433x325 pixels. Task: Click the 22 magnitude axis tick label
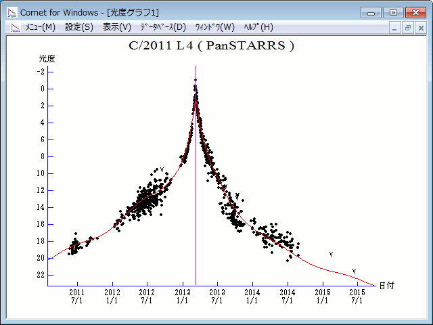(41, 275)
